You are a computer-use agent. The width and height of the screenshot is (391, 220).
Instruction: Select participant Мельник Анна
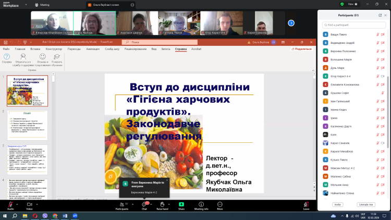(x=353, y=185)
